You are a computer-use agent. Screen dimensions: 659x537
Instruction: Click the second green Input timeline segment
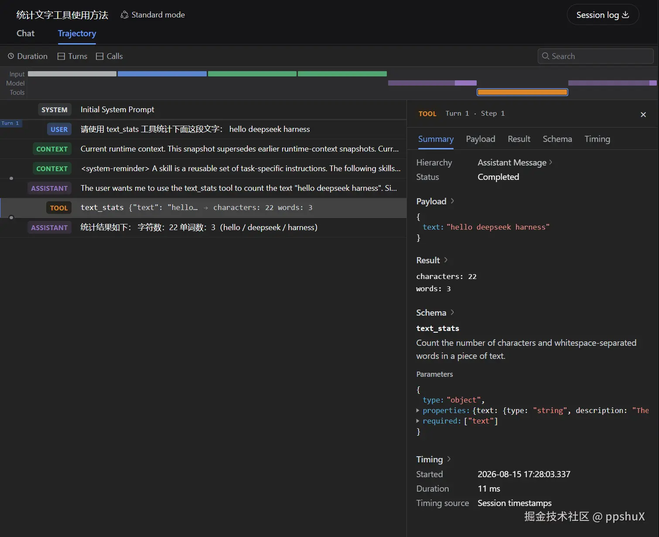(342, 74)
